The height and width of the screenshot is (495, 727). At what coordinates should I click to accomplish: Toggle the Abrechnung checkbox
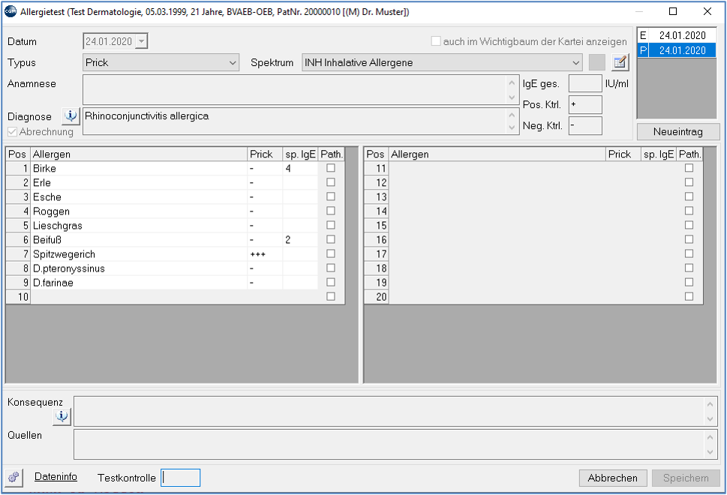[x=12, y=132]
